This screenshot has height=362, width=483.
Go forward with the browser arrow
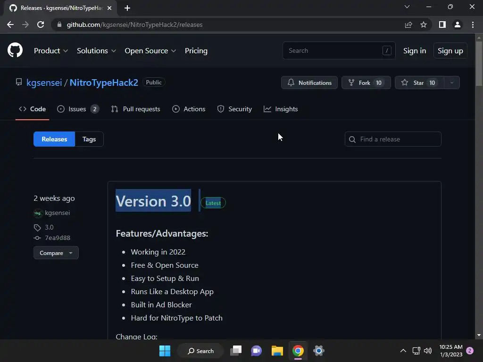click(25, 25)
